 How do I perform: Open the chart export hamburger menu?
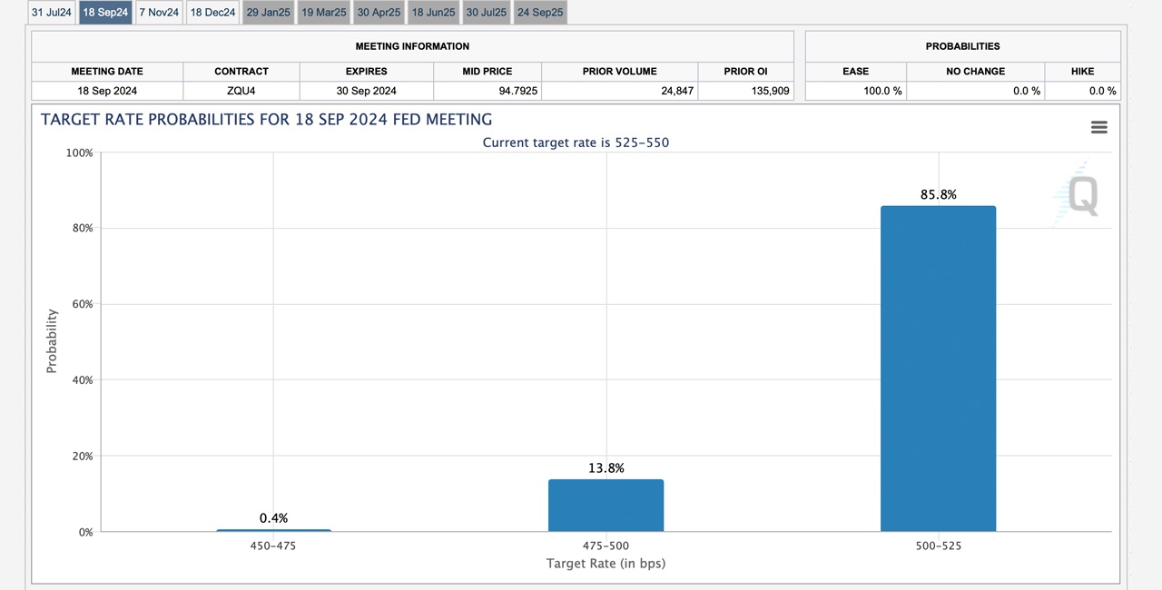(1098, 127)
